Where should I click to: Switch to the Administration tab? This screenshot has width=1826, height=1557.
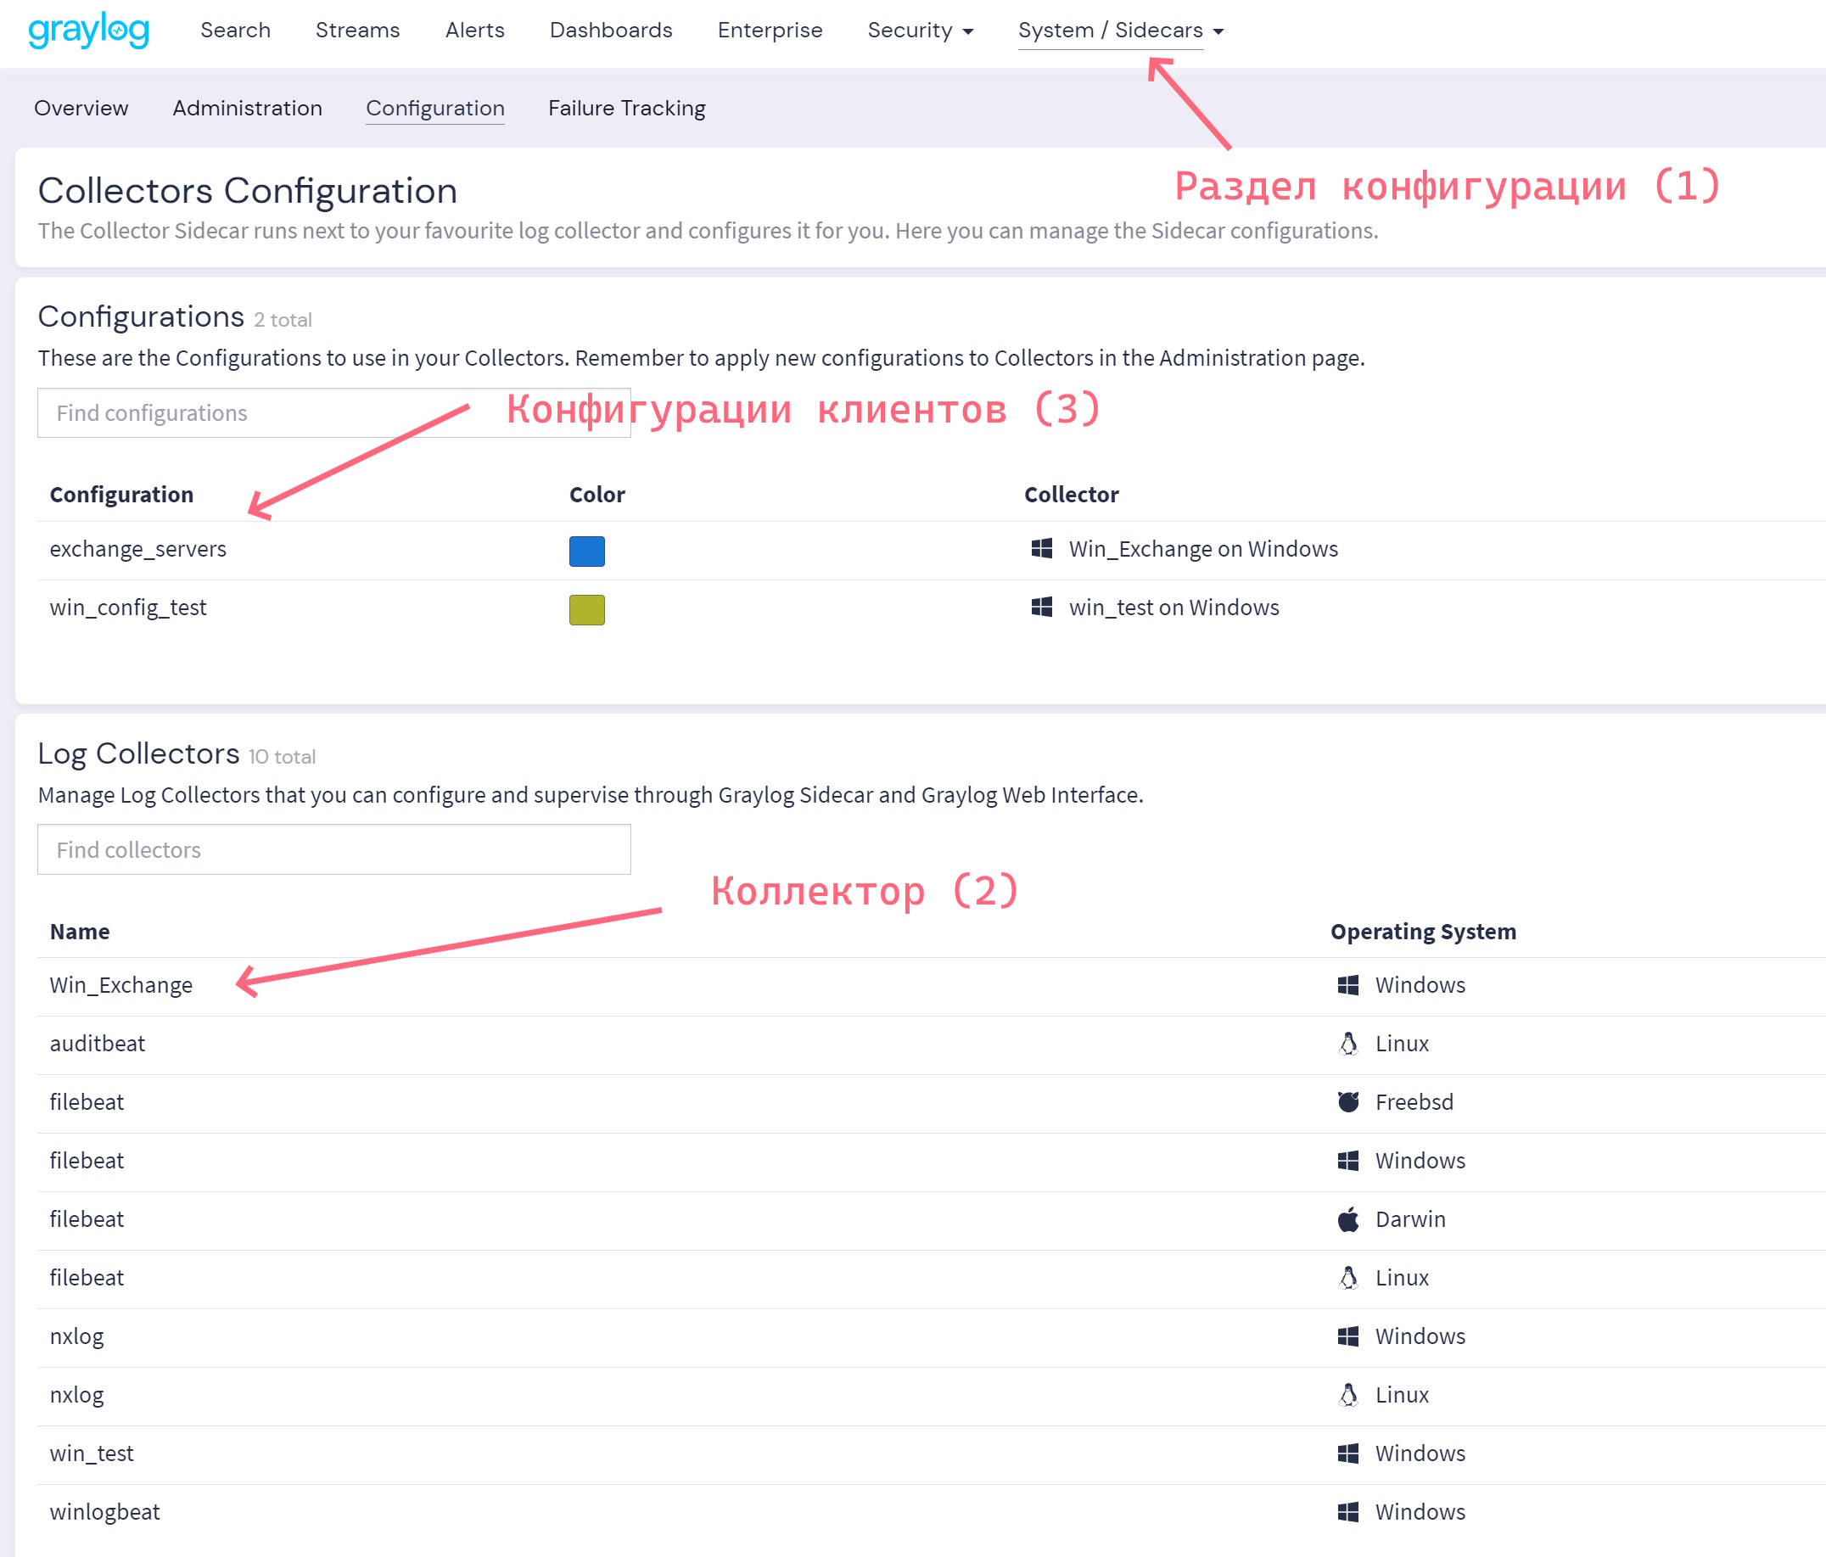click(x=247, y=109)
